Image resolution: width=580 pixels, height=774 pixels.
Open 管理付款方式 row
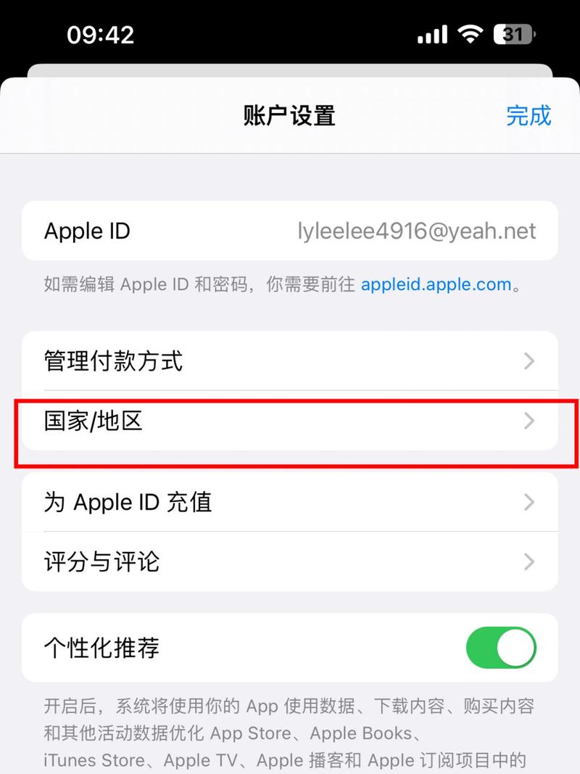(x=290, y=361)
